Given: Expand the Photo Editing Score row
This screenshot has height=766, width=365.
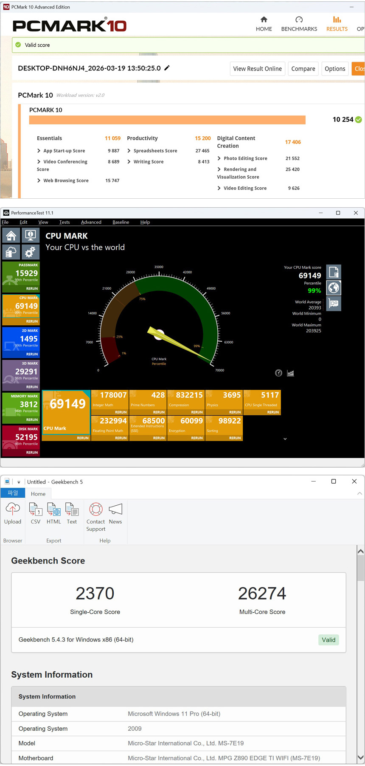Looking at the screenshot, I should point(219,158).
